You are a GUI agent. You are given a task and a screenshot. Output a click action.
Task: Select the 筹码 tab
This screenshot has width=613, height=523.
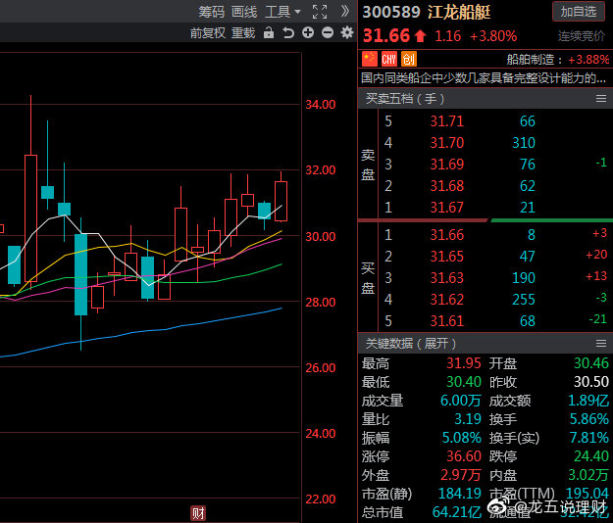[x=211, y=12]
